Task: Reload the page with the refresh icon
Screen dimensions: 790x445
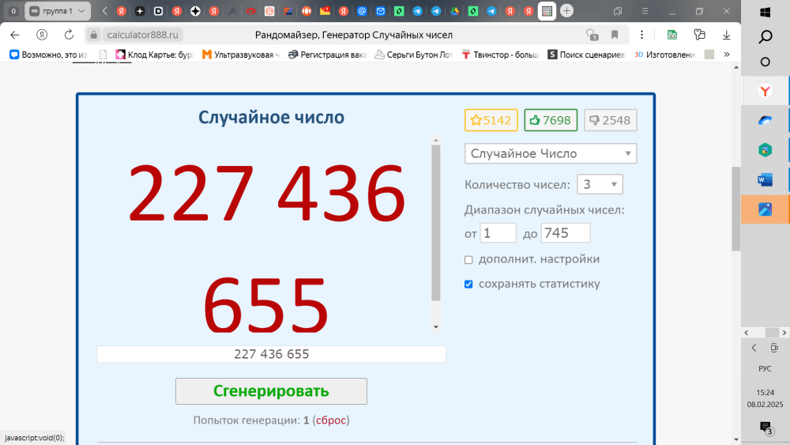Action: (69, 35)
